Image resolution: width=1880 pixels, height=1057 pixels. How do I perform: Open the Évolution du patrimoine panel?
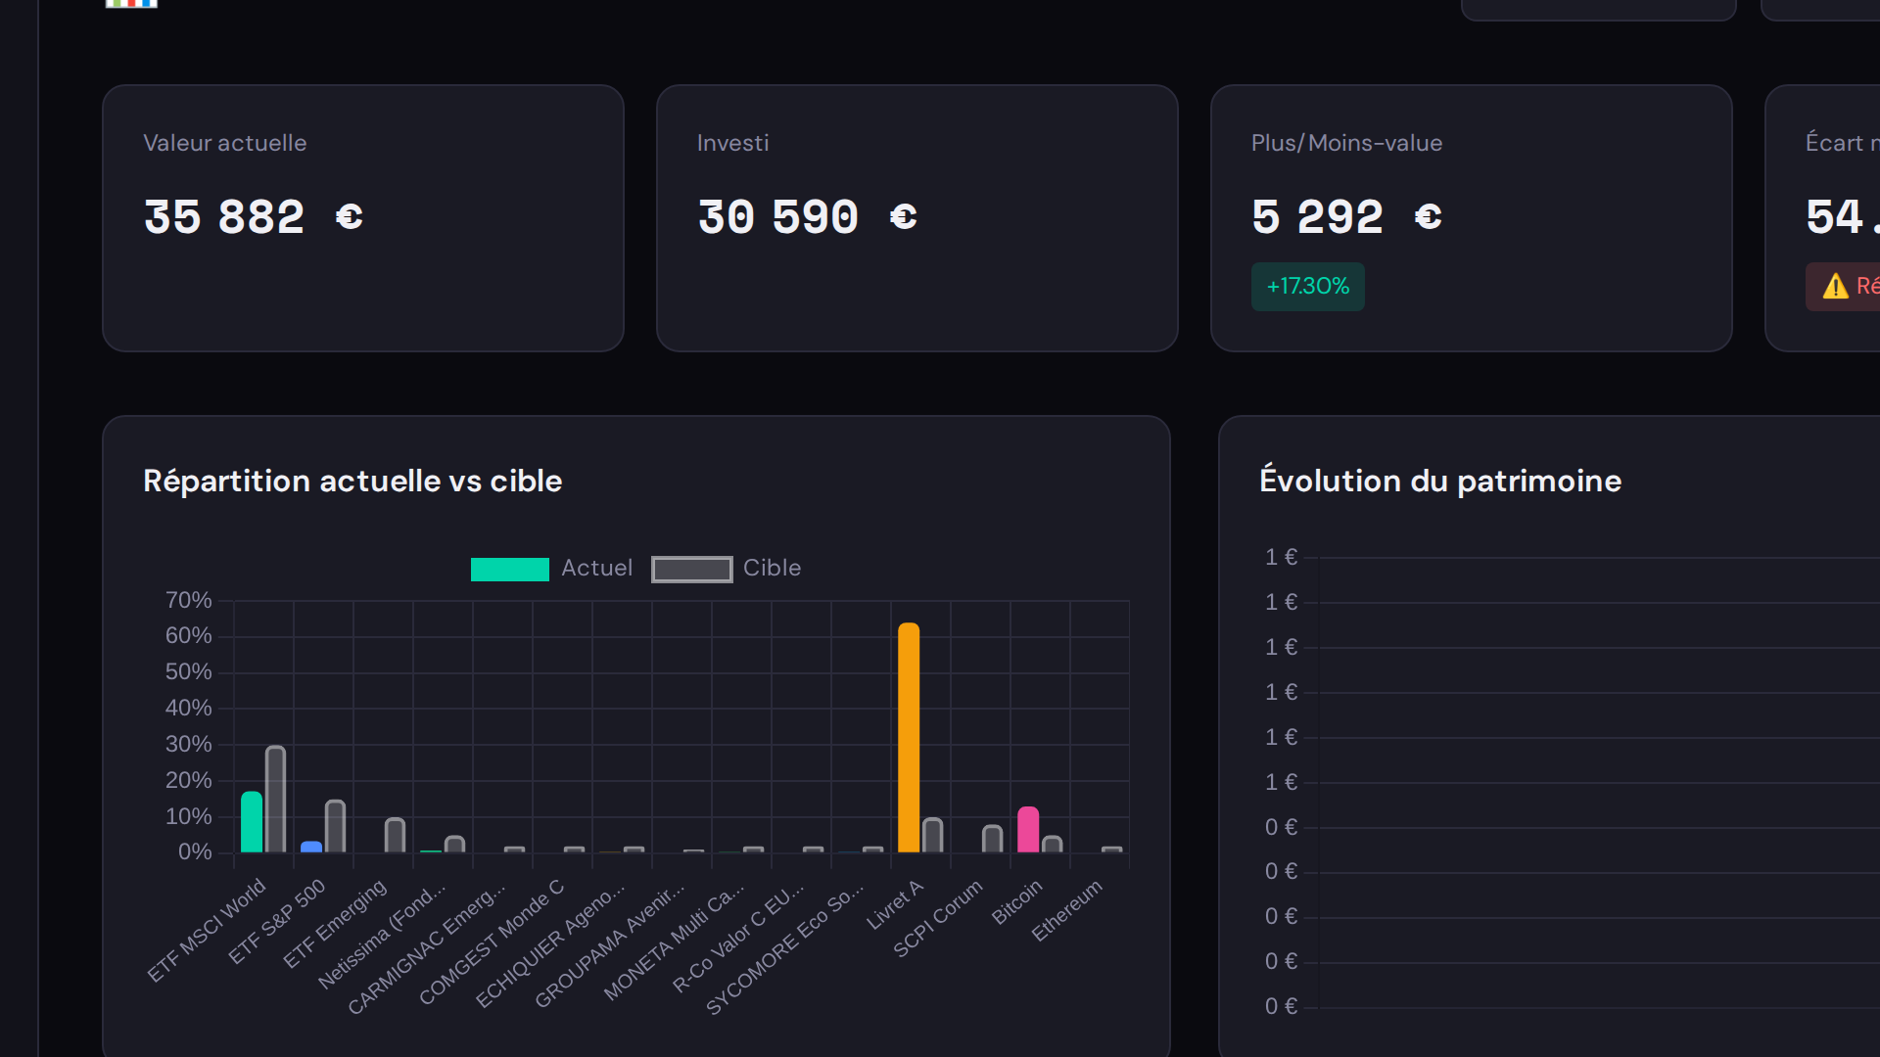click(x=1439, y=481)
